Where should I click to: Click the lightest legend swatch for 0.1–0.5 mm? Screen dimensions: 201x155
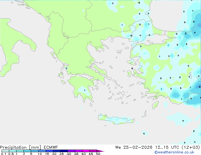coord(5,151)
